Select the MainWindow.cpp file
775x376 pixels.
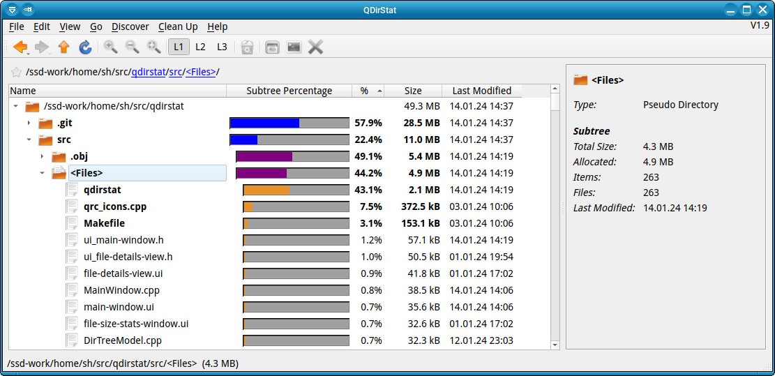(121, 290)
